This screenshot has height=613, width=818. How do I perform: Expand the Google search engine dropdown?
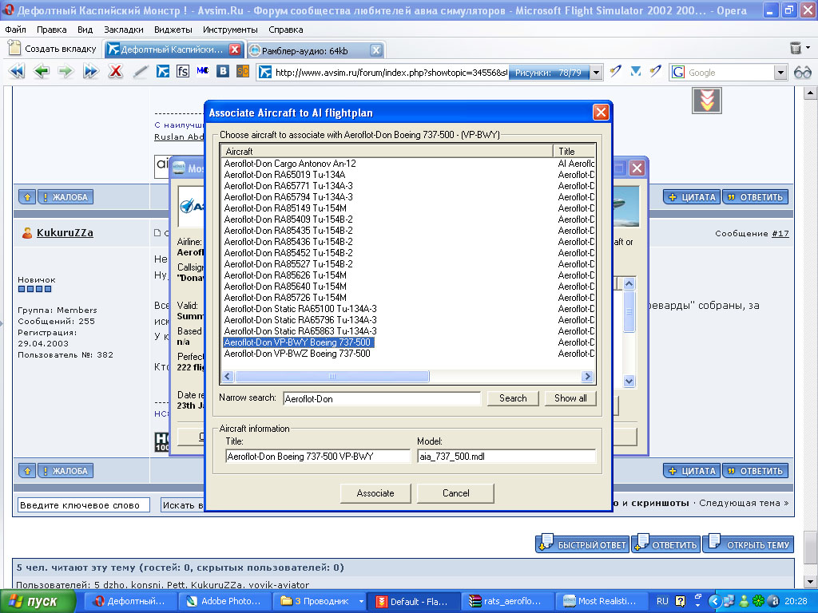point(780,73)
